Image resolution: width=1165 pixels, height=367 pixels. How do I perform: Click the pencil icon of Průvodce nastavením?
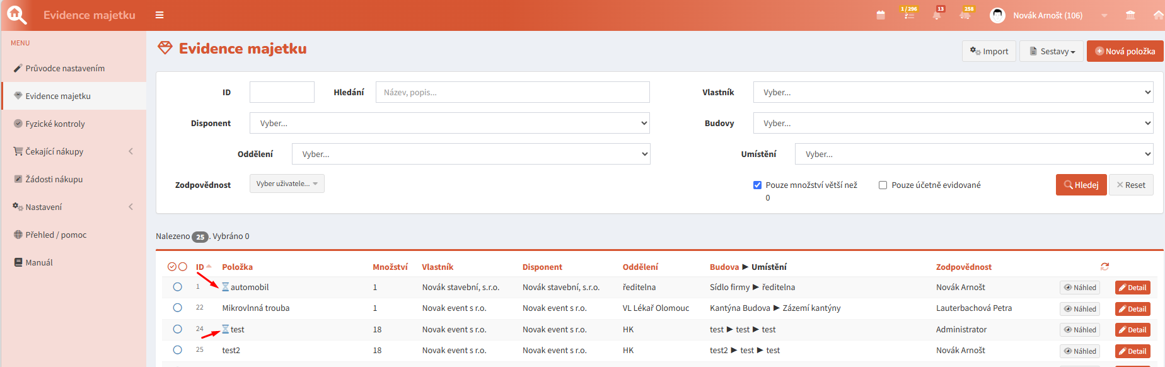pos(18,68)
